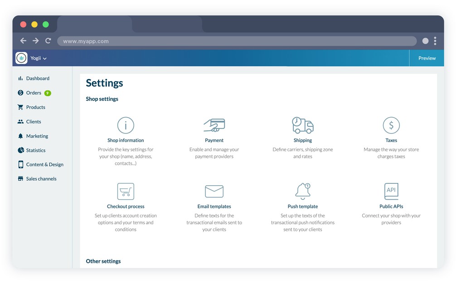Click the Yogii shop logo icon

pyautogui.click(x=21, y=58)
